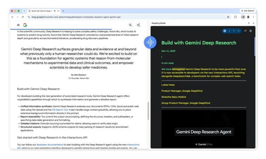Follow the Interactions API link
The width and height of the screenshot is (266, 159).
tap(133, 144)
